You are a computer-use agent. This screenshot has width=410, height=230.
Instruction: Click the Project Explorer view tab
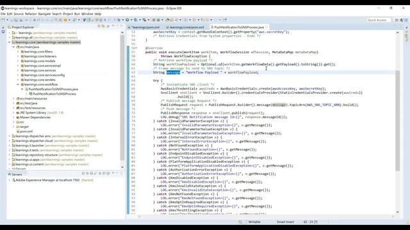pyautogui.click(x=23, y=27)
